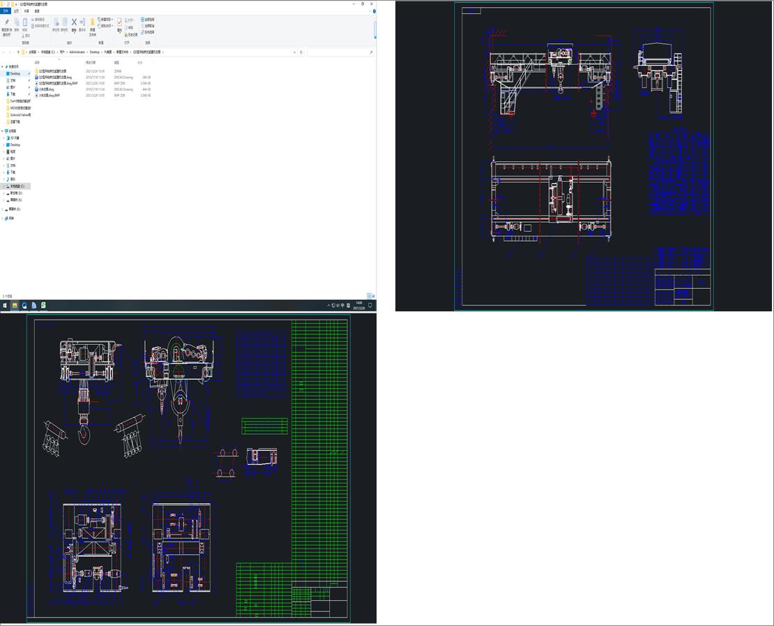774x626 pixels.
Task: Click the Size column header
Action: pos(140,63)
